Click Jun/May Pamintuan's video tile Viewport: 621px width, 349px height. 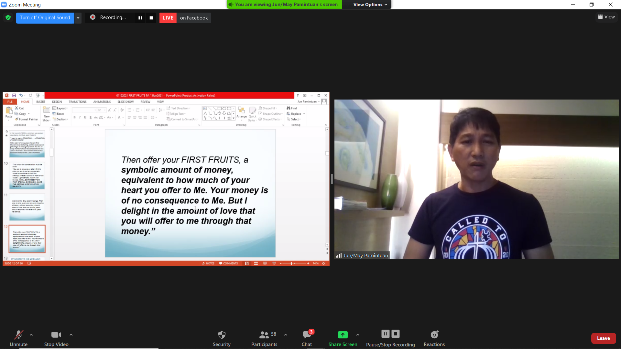pyautogui.click(x=476, y=179)
